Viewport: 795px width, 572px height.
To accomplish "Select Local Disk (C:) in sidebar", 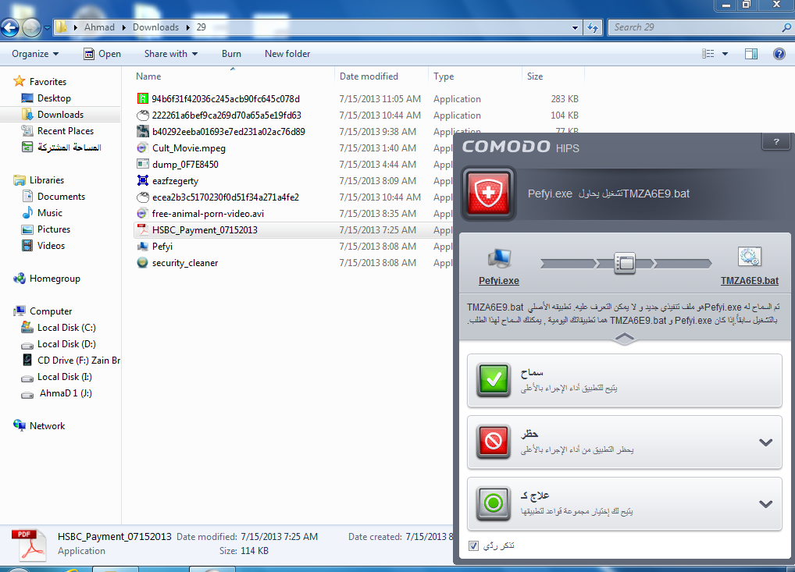I will (x=66, y=328).
